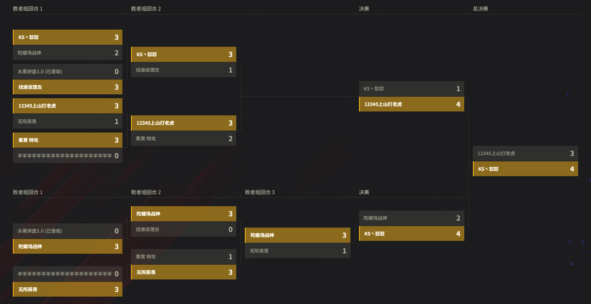Screen dimensions: 591x304
Task: Click 无所屑畏 loser row in 胜者组回合 1
Action: click(67, 121)
